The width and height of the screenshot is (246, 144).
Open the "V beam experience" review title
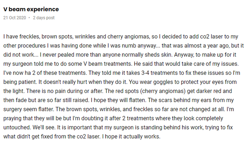pyautogui.click(x=31, y=9)
